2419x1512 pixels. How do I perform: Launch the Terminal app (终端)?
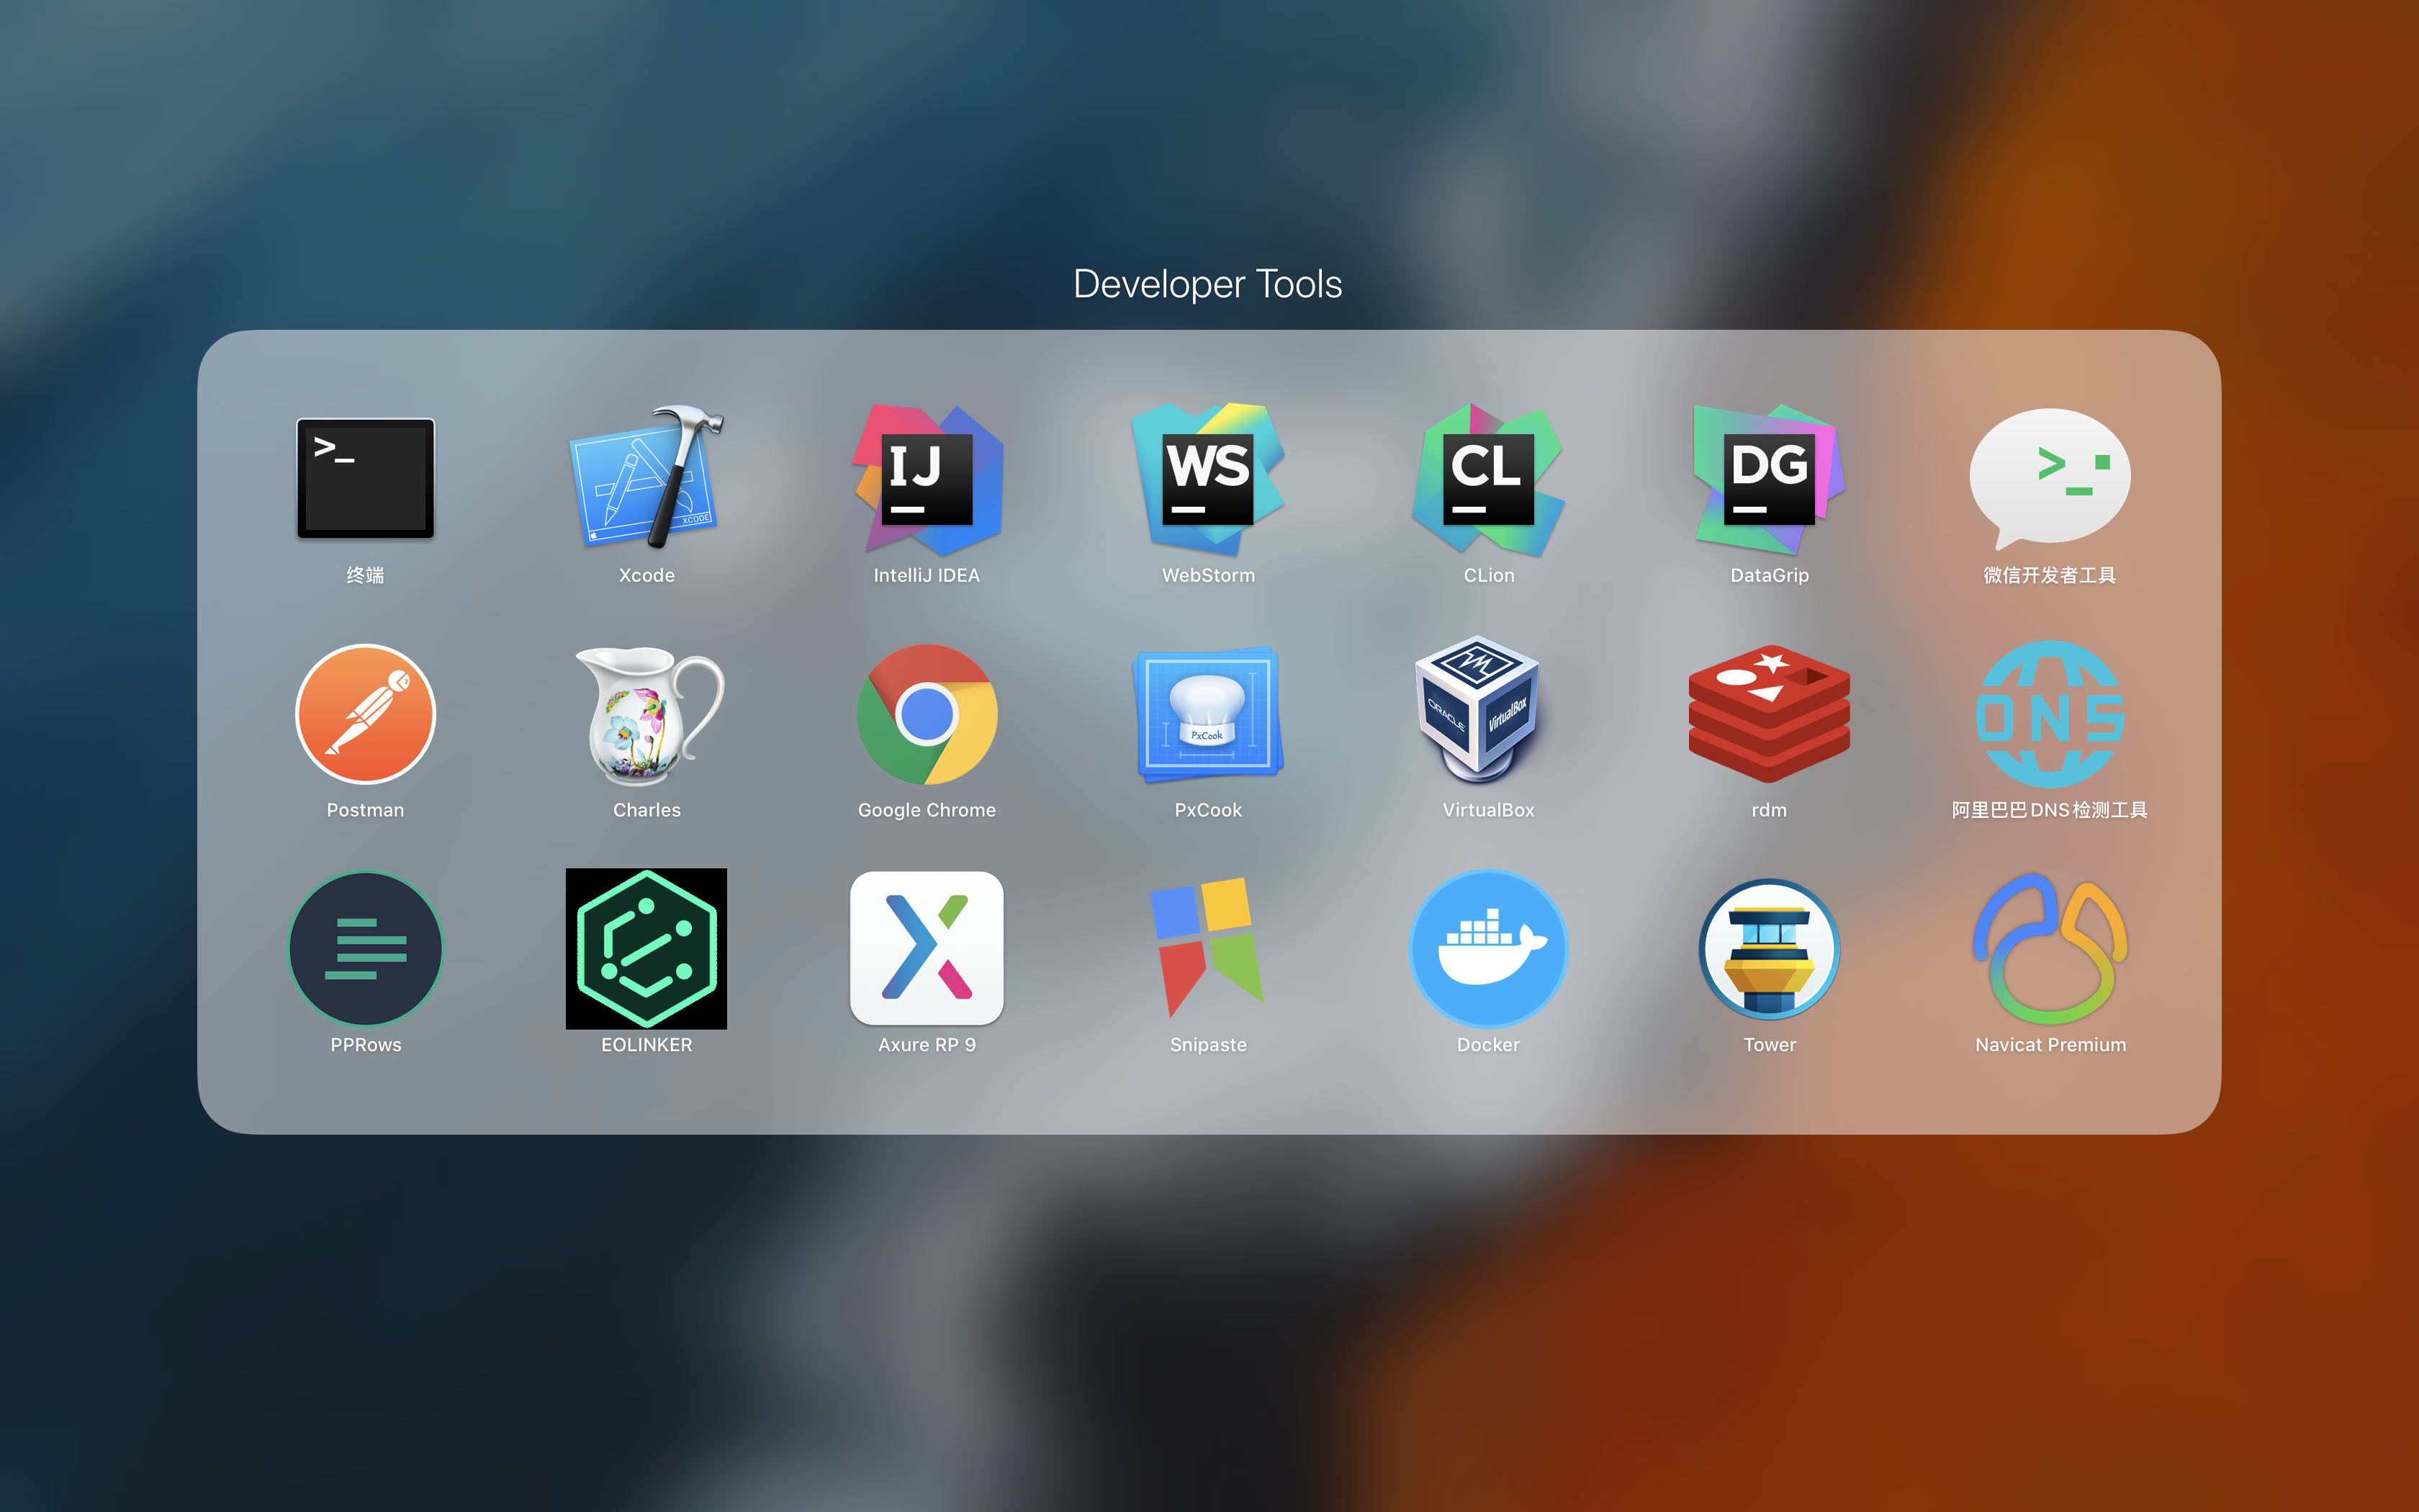365,479
